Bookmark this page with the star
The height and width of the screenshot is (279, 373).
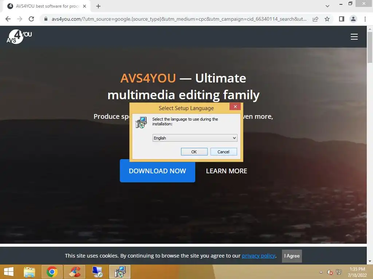click(x=327, y=19)
